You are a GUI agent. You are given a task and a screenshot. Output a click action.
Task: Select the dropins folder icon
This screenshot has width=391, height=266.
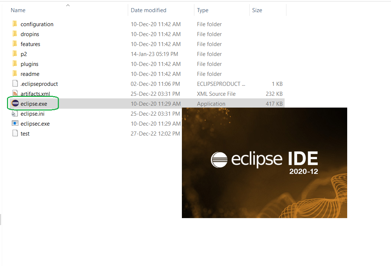click(x=15, y=34)
